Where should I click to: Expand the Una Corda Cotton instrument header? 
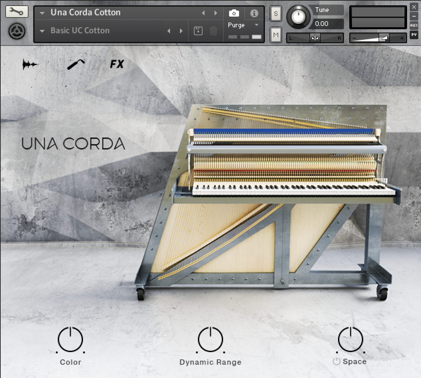click(42, 13)
